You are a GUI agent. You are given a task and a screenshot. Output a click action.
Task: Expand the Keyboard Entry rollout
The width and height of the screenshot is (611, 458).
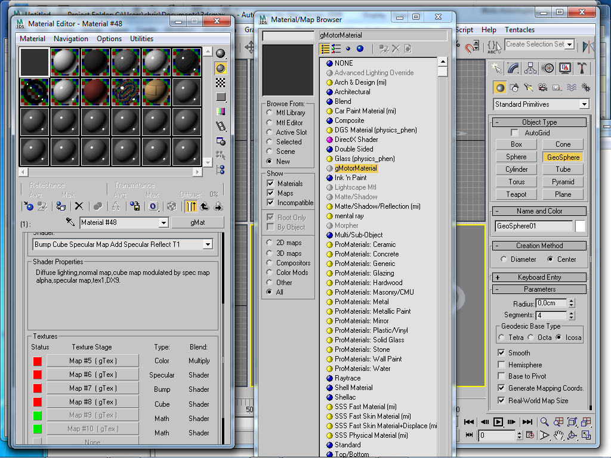point(539,277)
